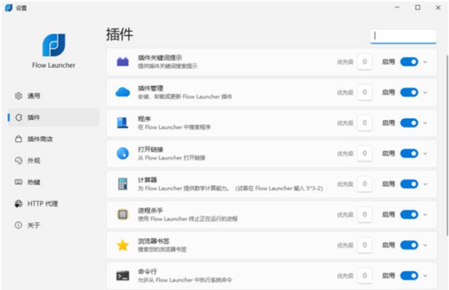Expand the 程序 plugin details arrow
Viewport: 449px width, 290px height.
(x=425, y=123)
